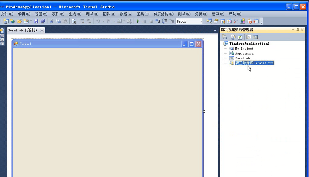Open the 文件(F) menu
The width and height of the screenshot is (309, 177).
pyautogui.click(x=7, y=14)
